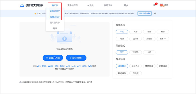Select 粤语 audio language

(x=122, y=39)
